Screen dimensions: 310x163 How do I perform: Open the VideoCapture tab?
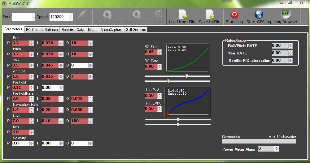tap(111, 30)
